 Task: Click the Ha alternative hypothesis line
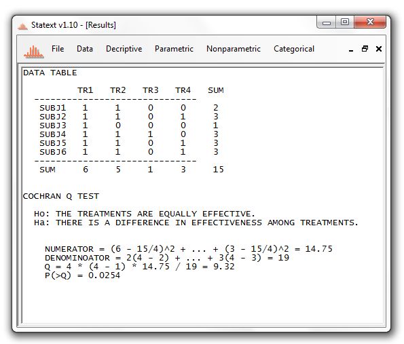(196, 223)
